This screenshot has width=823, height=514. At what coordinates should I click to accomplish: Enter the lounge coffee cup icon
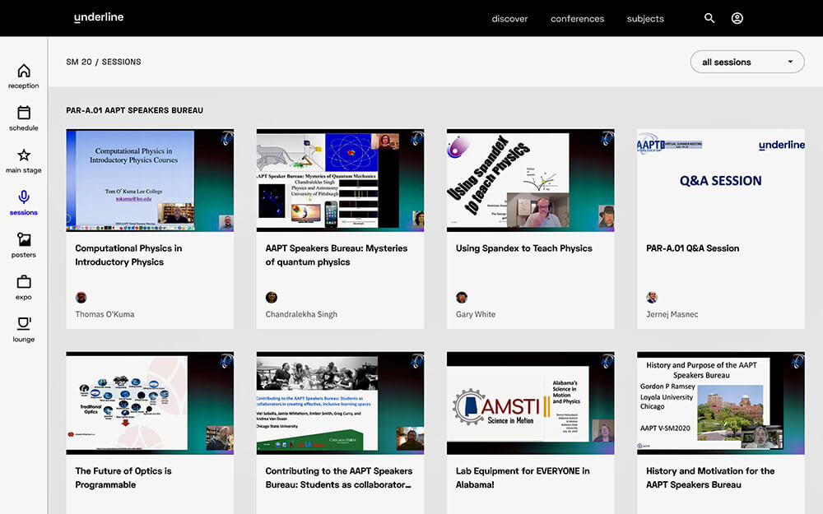[x=24, y=324]
